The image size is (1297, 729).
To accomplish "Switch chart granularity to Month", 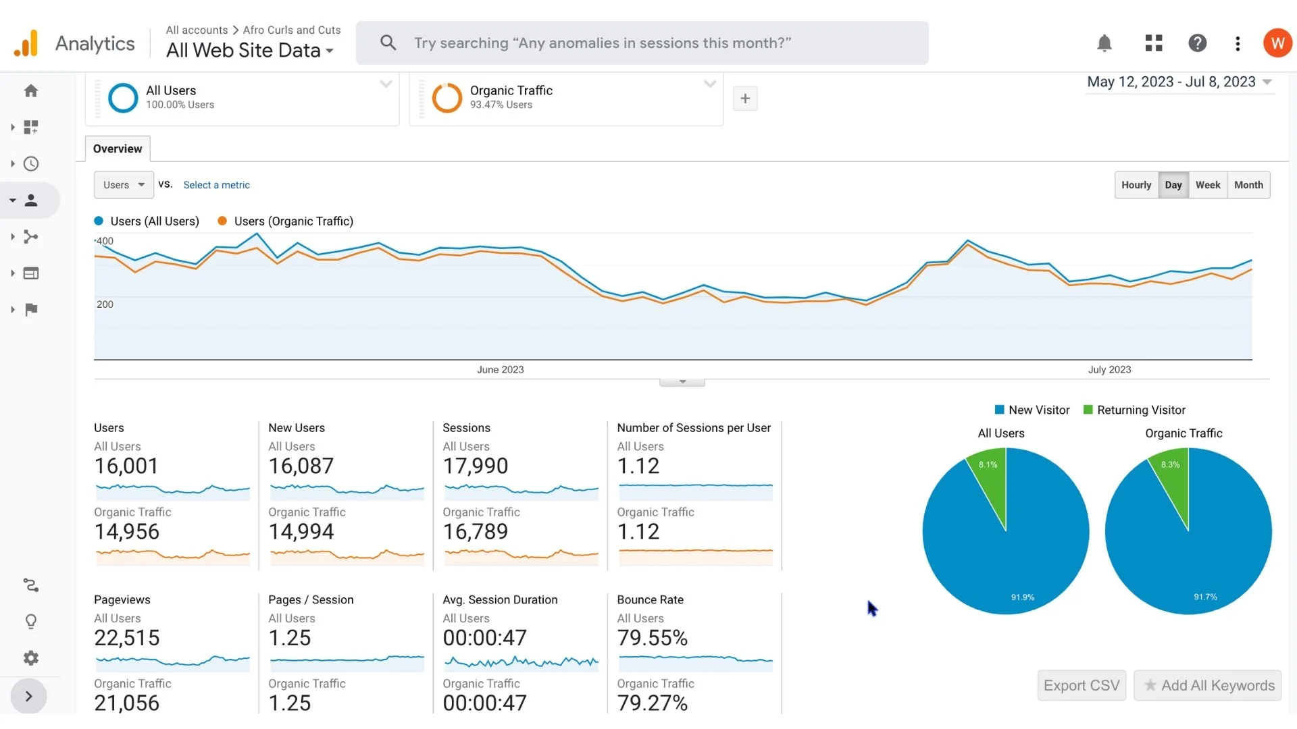I will click(x=1248, y=185).
